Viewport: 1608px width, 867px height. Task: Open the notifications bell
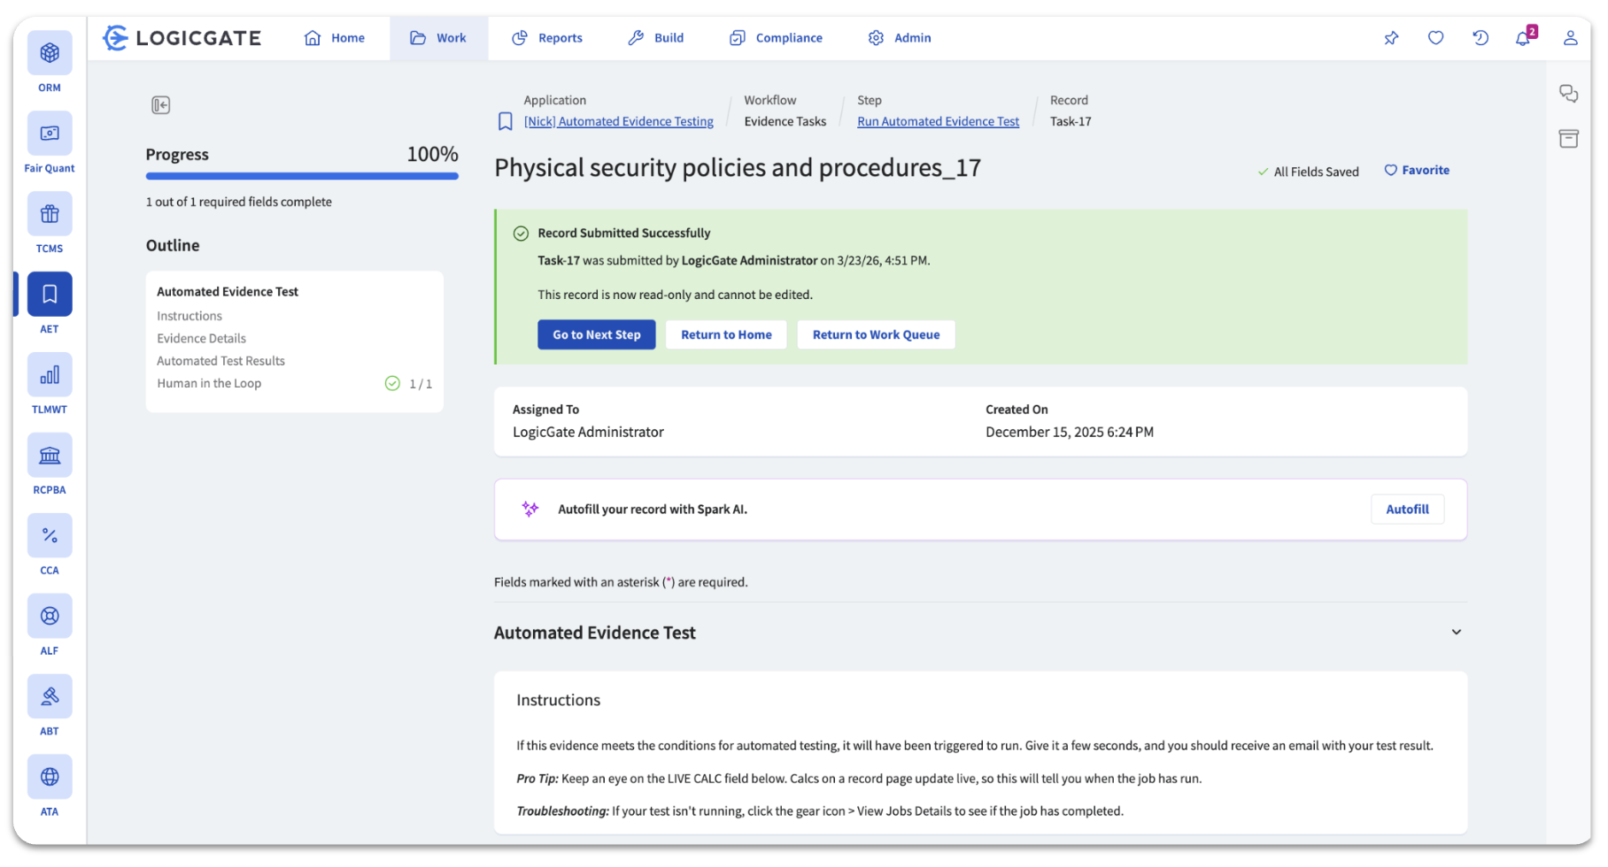point(1523,38)
